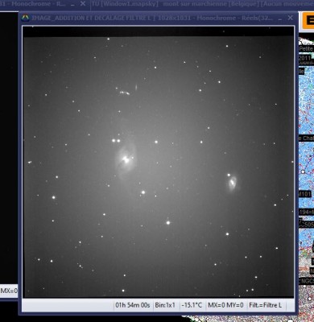Click the Filt.=Filtre L status field
Screen dimensions: 314x322
(x=266, y=305)
